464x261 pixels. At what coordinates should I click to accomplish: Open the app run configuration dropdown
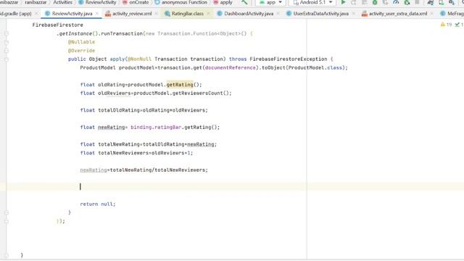(x=270, y=2)
